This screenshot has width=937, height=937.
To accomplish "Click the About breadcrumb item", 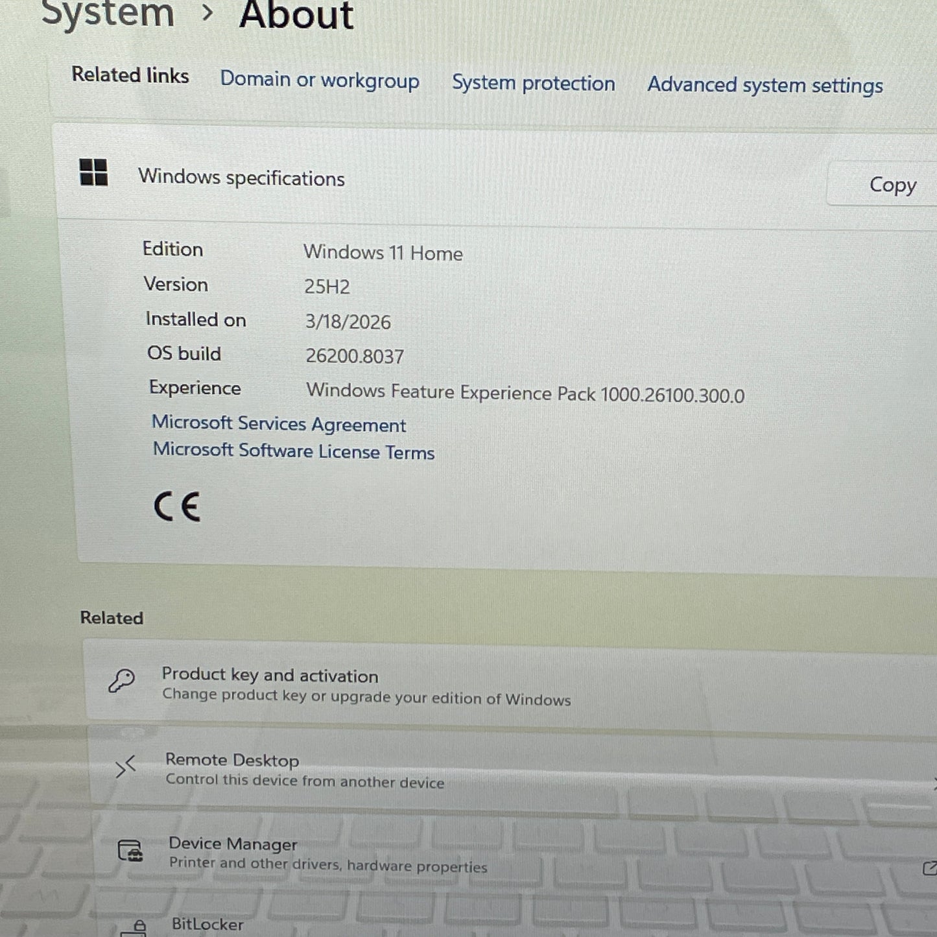I will (x=296, y=14).
